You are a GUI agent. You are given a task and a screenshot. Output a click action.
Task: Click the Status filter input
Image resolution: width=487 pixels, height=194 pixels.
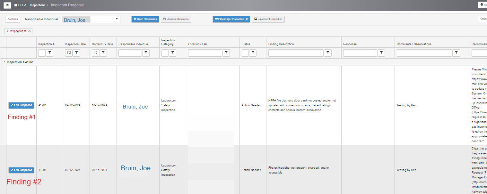pyautogui.click(x=245, y=53)
